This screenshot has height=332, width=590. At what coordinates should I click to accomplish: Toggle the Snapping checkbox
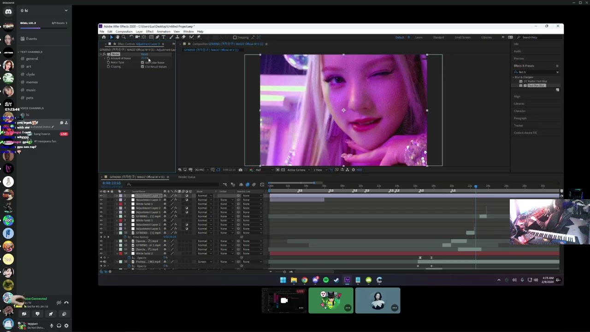click(235, 37)
